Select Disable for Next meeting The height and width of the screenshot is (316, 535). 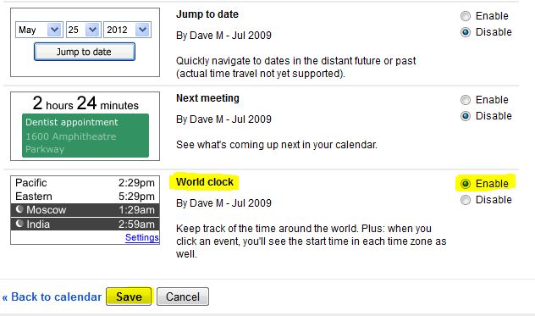click(466, 116)
